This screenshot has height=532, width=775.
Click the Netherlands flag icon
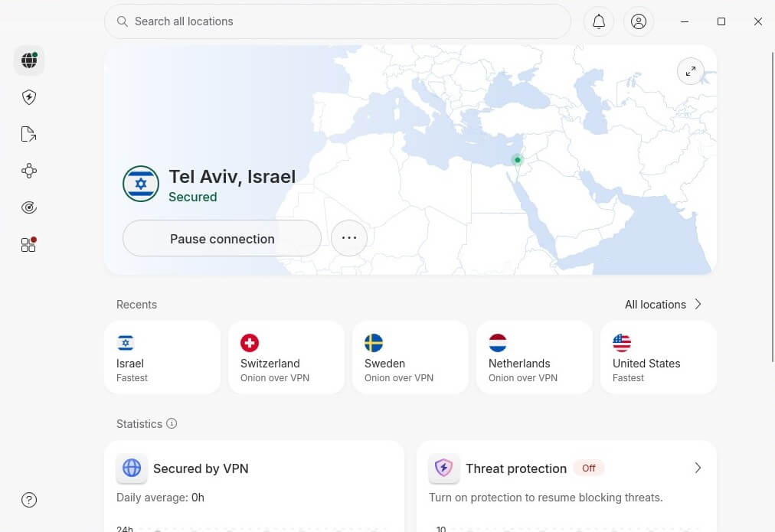click(x=498, y=343)
